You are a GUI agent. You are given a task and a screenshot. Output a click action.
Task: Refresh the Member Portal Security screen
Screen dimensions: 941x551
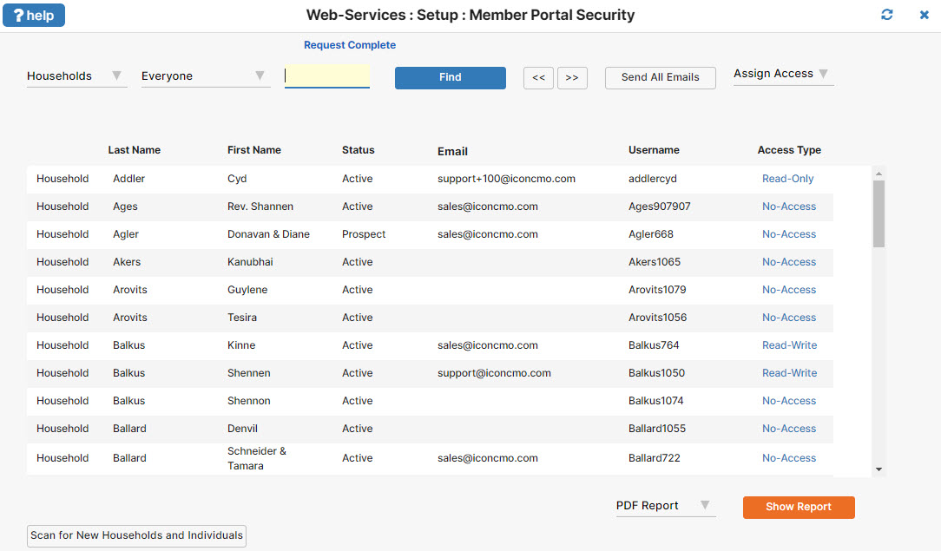(886, 15)
